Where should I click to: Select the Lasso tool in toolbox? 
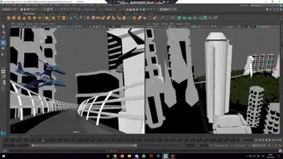(x=3, y=32)
